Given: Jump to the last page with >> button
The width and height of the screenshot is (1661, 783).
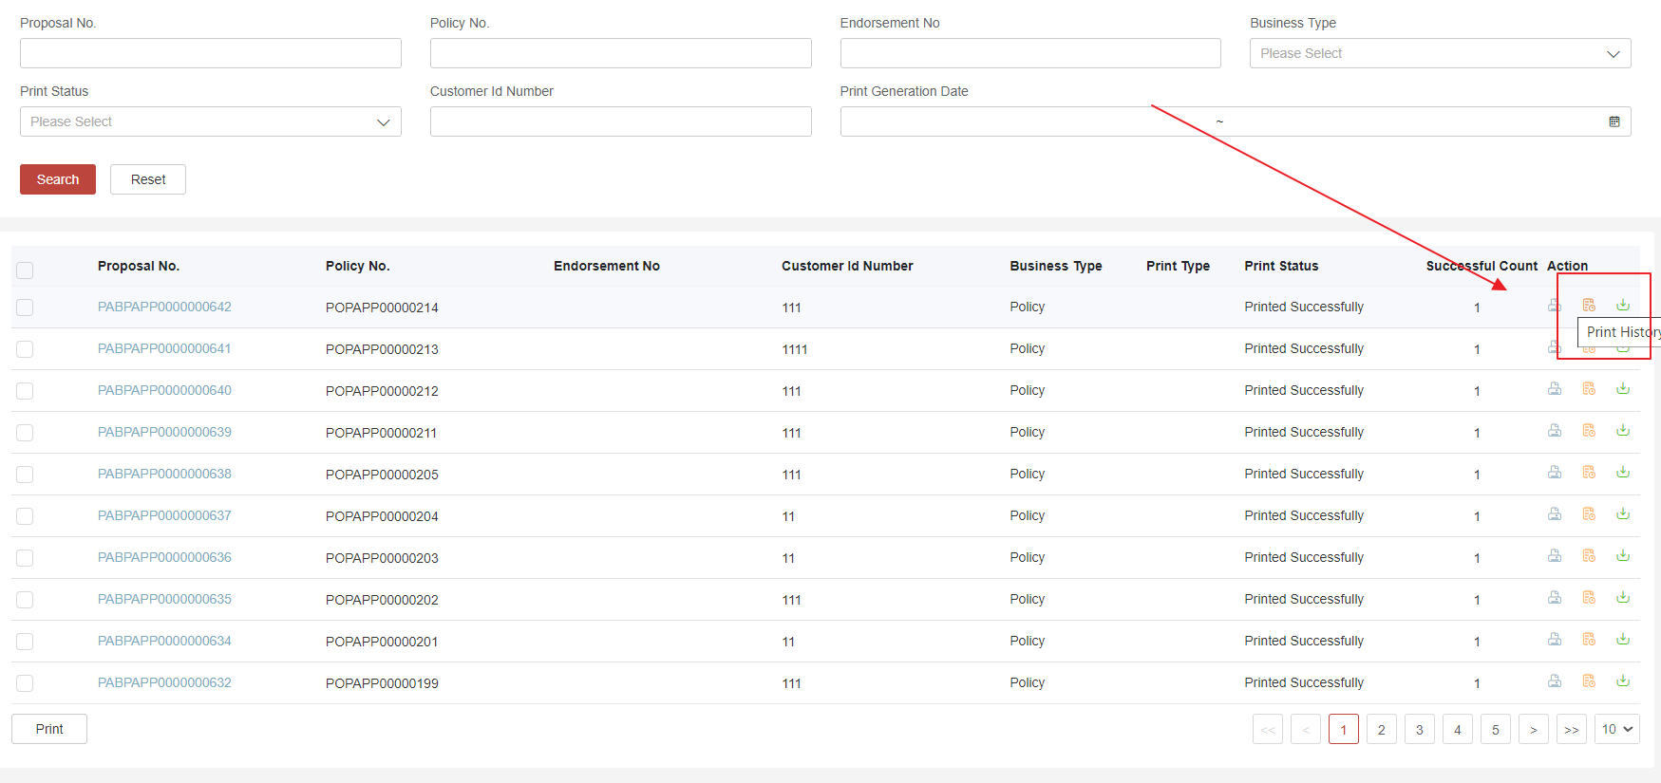Looking at the screenshot, I should click(1571, 729).
